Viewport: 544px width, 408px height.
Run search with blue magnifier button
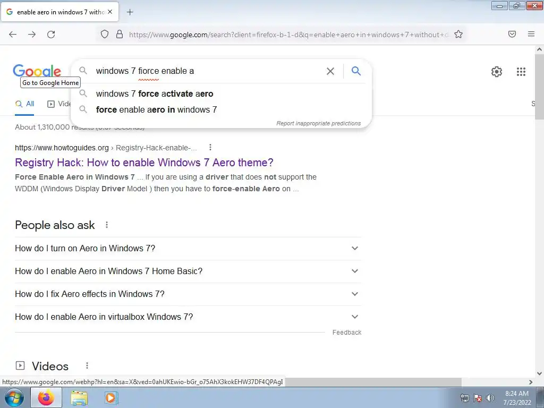[356, 71]
